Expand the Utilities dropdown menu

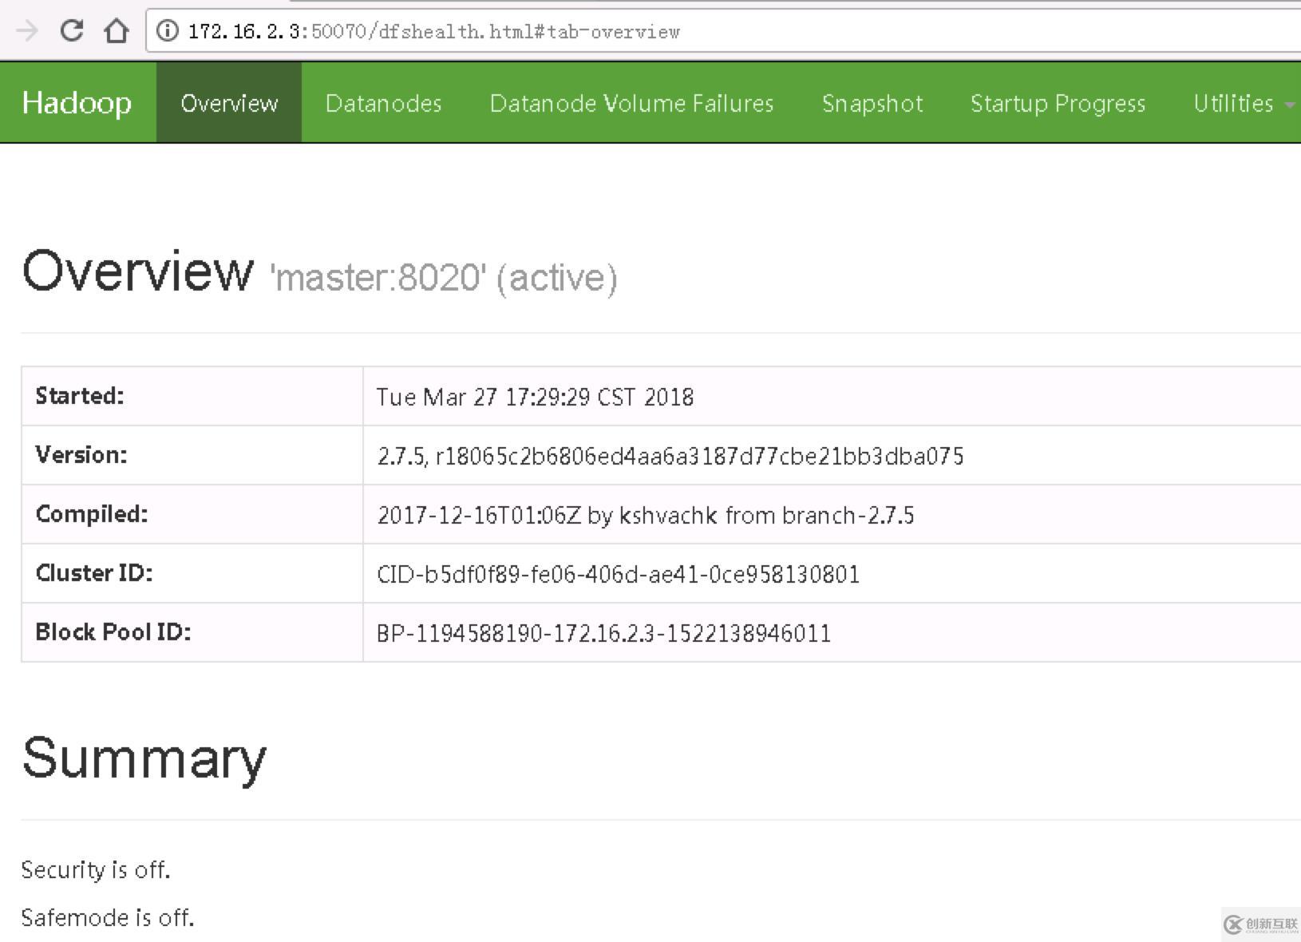(1244, 103)
